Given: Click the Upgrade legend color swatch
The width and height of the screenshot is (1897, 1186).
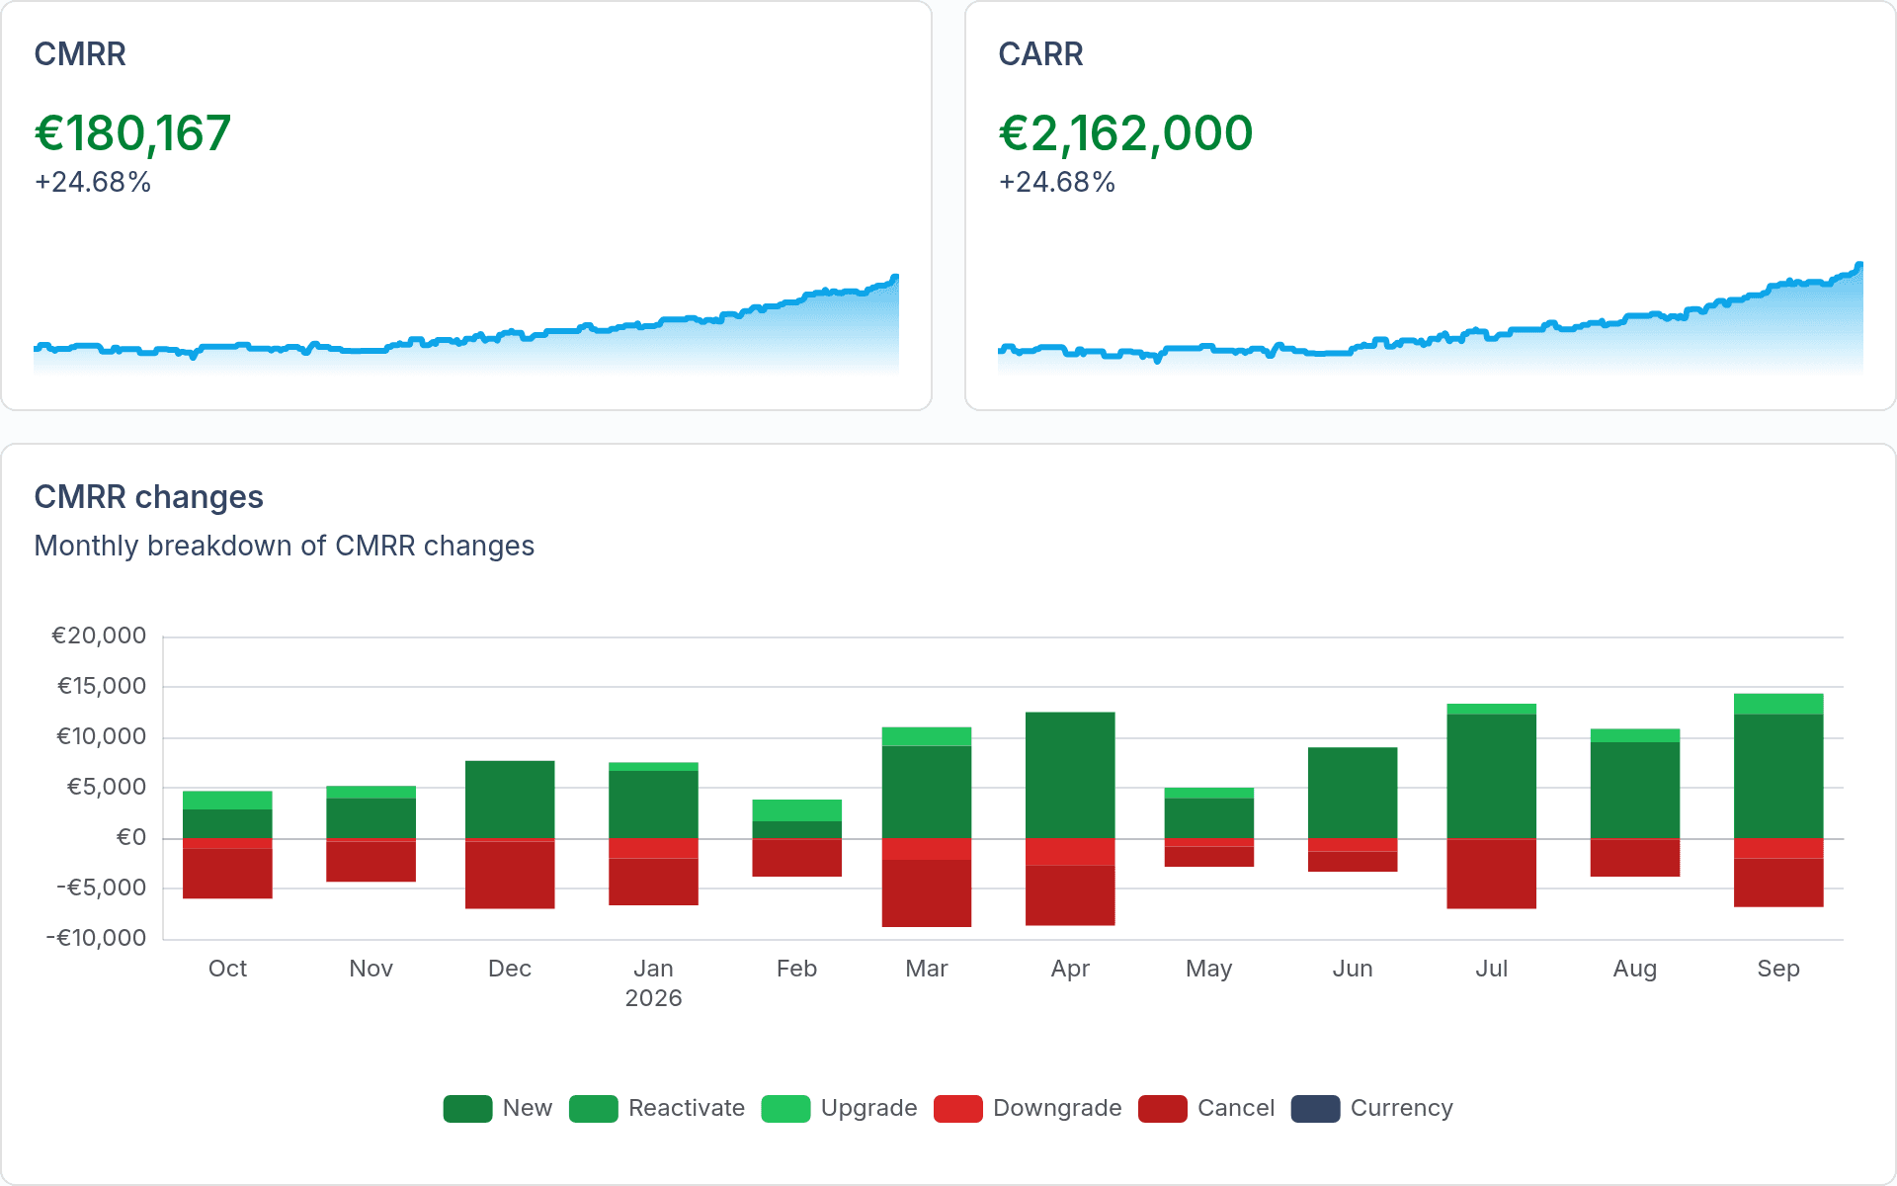Looking at the screenshot, I should click(785, 1109).
